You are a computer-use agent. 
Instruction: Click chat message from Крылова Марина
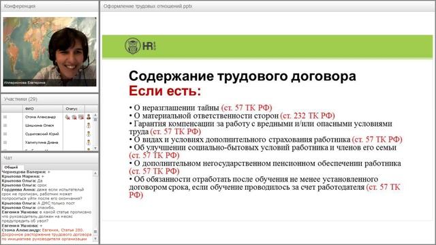pos(22,176)
